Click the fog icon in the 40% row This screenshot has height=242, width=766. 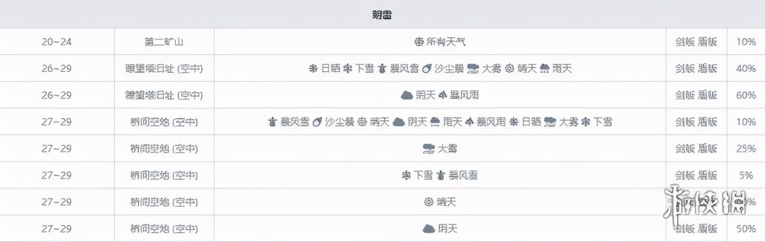coord(472,69)
